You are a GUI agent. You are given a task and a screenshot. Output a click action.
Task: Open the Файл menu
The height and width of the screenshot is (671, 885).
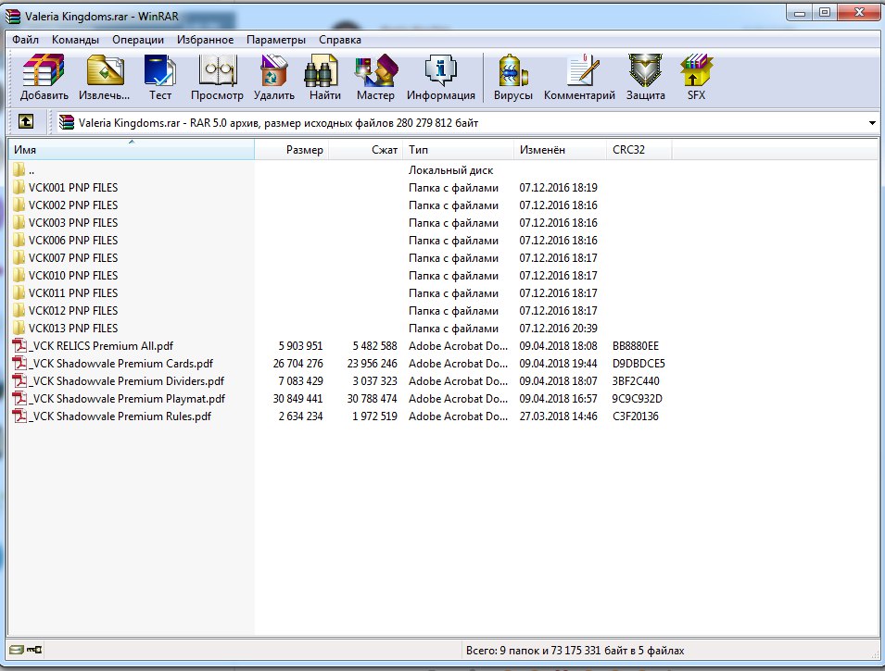click(25, 40)
